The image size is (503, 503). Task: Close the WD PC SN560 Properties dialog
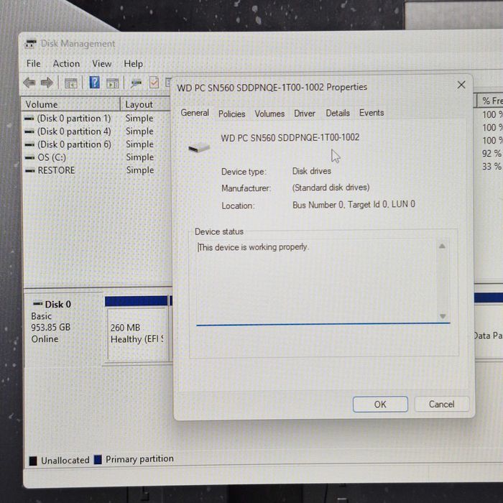point(461,85)
